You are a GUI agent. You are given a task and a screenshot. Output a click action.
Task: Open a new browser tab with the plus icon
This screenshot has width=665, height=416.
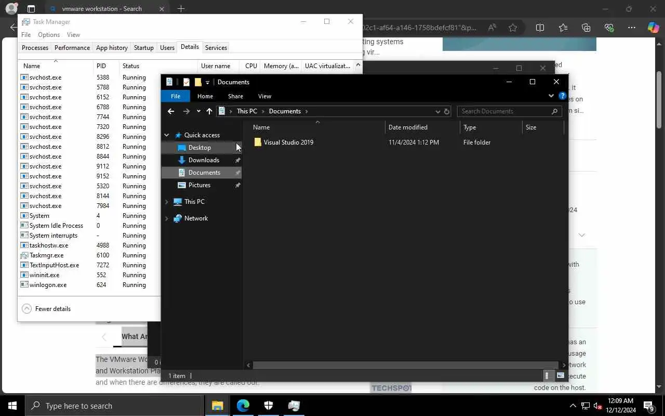click(x=181, y=9)
